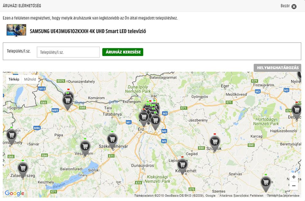Zoom in the map with plus button
This screenshot has height=201, width=305.
[293, 177]
